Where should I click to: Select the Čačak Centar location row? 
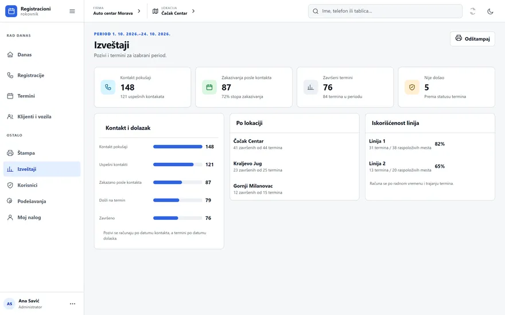(x=294, y=144)
